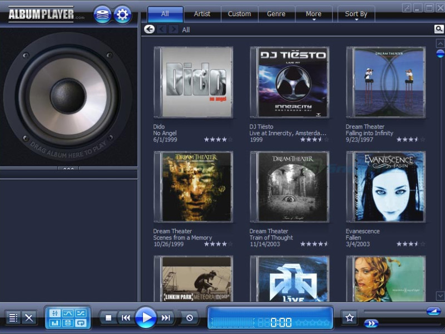Click the 'All' breadcrumb label
This screenshot has width=445, height=334.
coord(186,30)
